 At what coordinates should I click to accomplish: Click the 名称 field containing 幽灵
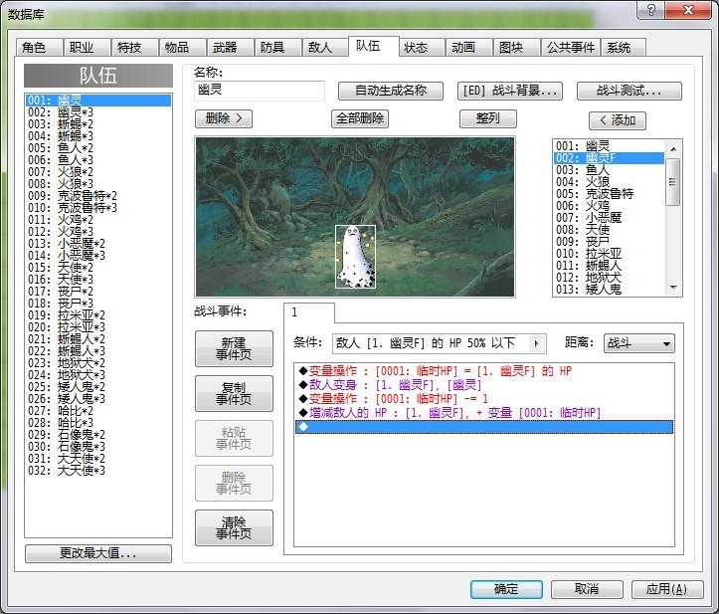260,91
